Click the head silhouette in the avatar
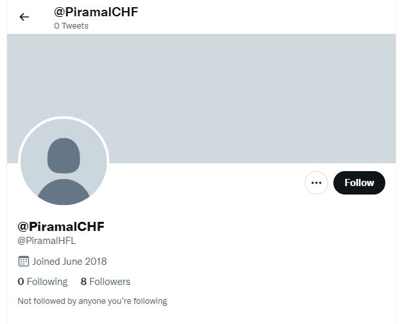The image size is (412, 324). click(64, 155)
